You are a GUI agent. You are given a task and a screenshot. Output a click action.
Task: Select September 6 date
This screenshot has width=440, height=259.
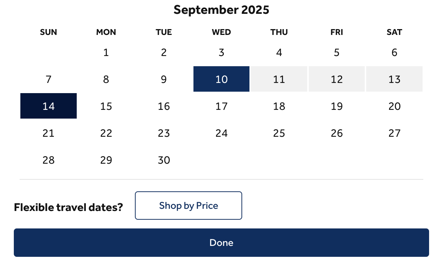394,52
